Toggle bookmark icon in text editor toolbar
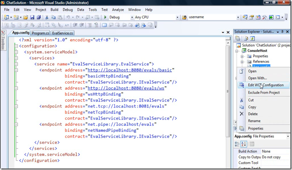This screenshot has height=170, width=292. coord(105,25)
